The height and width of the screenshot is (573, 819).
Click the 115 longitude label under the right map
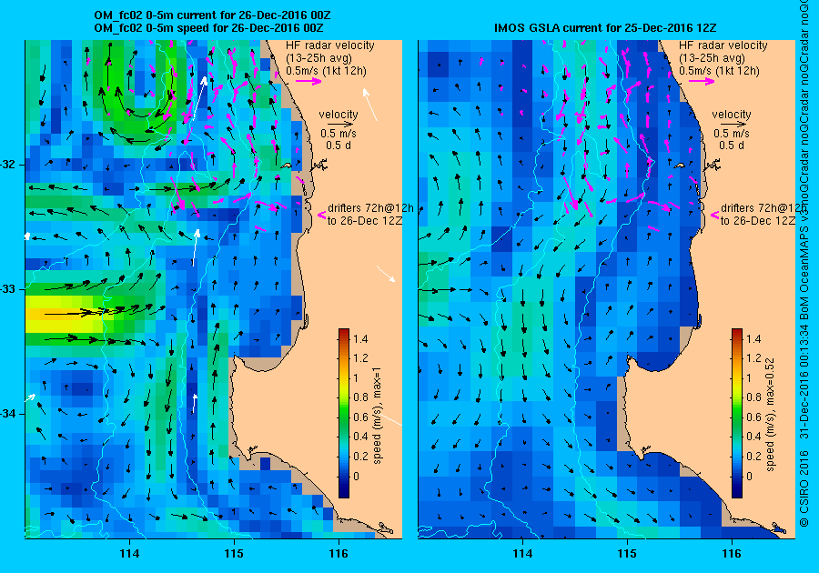click(x=627, y=554)
